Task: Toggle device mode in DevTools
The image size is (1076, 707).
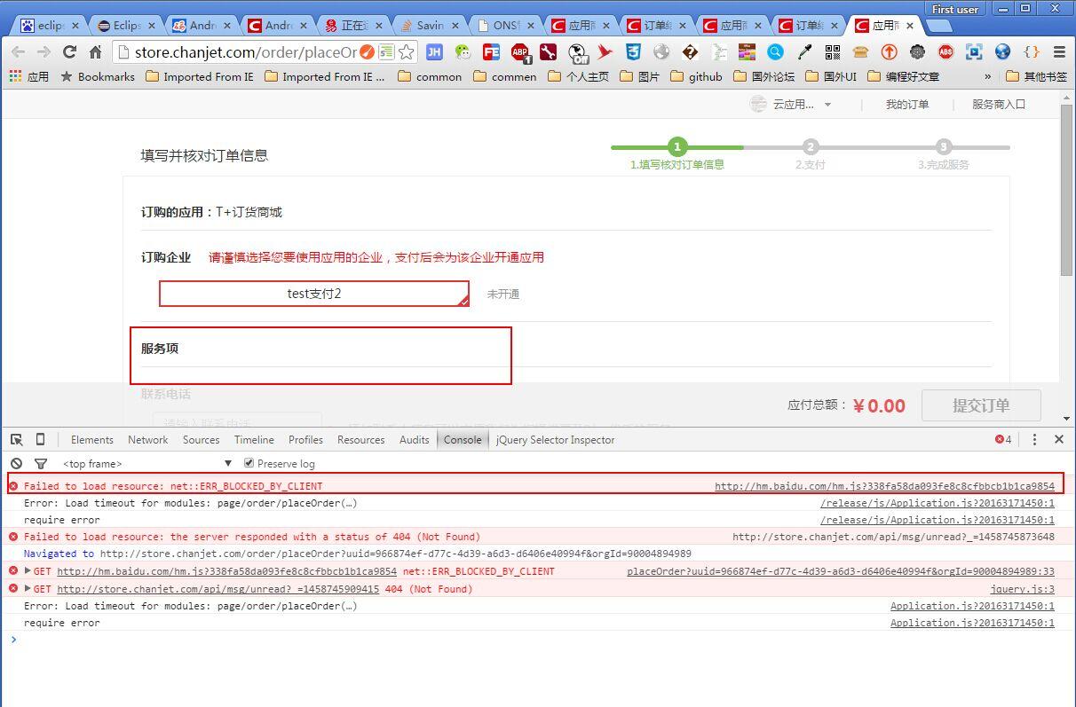Action: pyautogui.click(x=40, y=439)
